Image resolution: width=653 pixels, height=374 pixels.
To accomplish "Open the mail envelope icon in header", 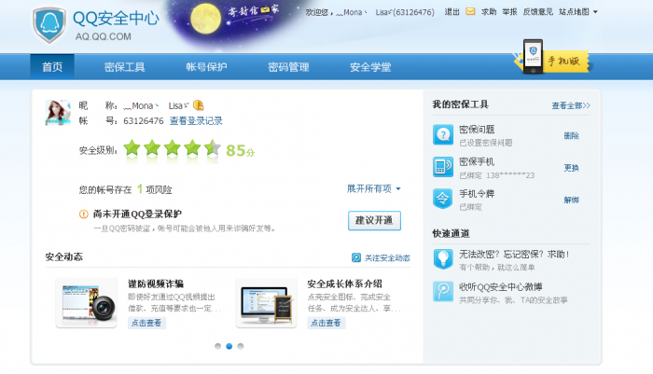I will click(470, 12).
